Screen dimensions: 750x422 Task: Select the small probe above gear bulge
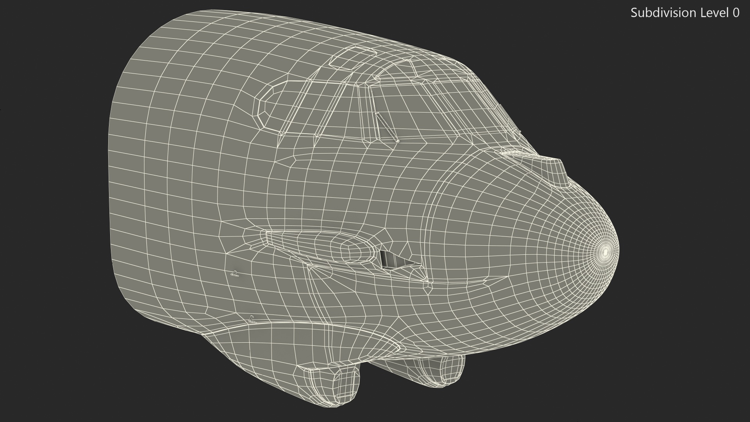point(252,319)
